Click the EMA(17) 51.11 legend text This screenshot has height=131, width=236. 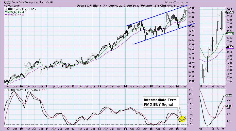click(16, 12)
